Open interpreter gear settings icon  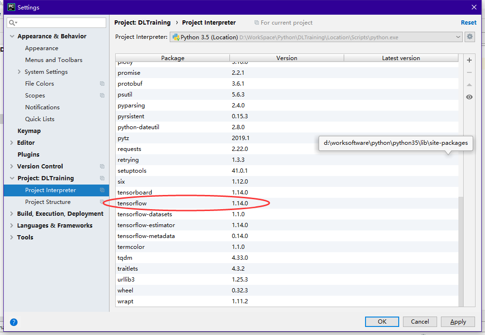click(469, 37)
